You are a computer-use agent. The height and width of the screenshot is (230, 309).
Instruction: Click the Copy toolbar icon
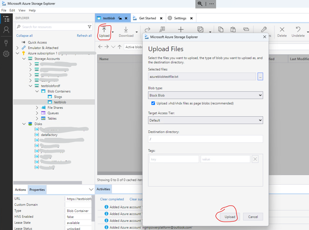pos(221,29)
